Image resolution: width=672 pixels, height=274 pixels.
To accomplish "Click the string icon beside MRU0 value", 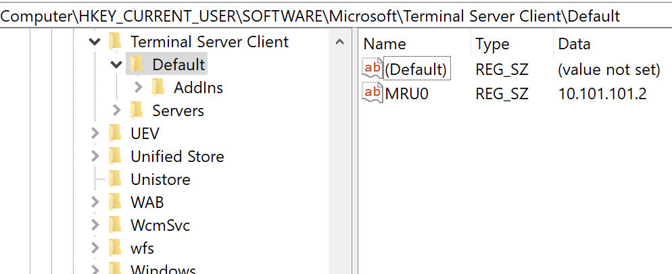I will [x=373, y=92].
